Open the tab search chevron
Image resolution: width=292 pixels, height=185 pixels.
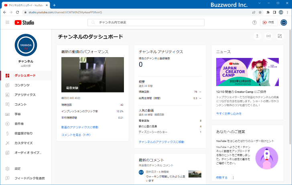tap(260, 3)
